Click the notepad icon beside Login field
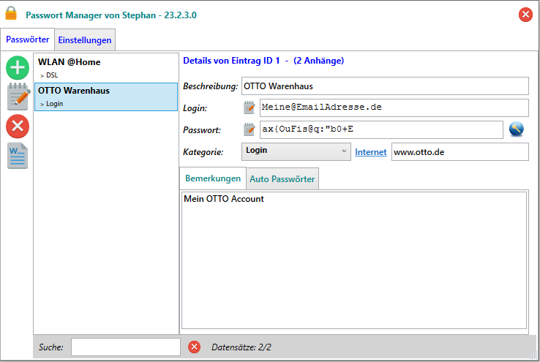The width and height of the screenshot is (540, 362). (250, 108)
